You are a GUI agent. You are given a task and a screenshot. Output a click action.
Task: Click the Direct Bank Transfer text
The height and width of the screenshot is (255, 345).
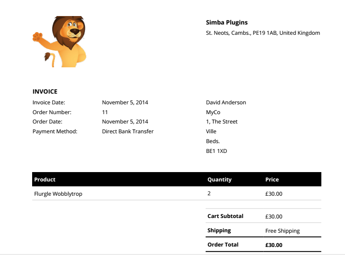point(128,132)
